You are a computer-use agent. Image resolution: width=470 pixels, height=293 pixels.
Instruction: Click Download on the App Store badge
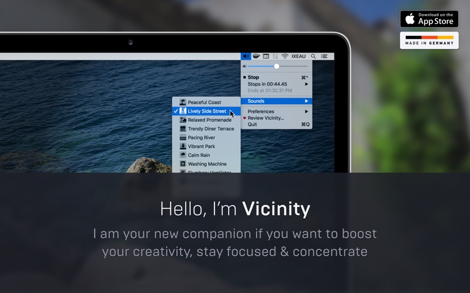429,19
